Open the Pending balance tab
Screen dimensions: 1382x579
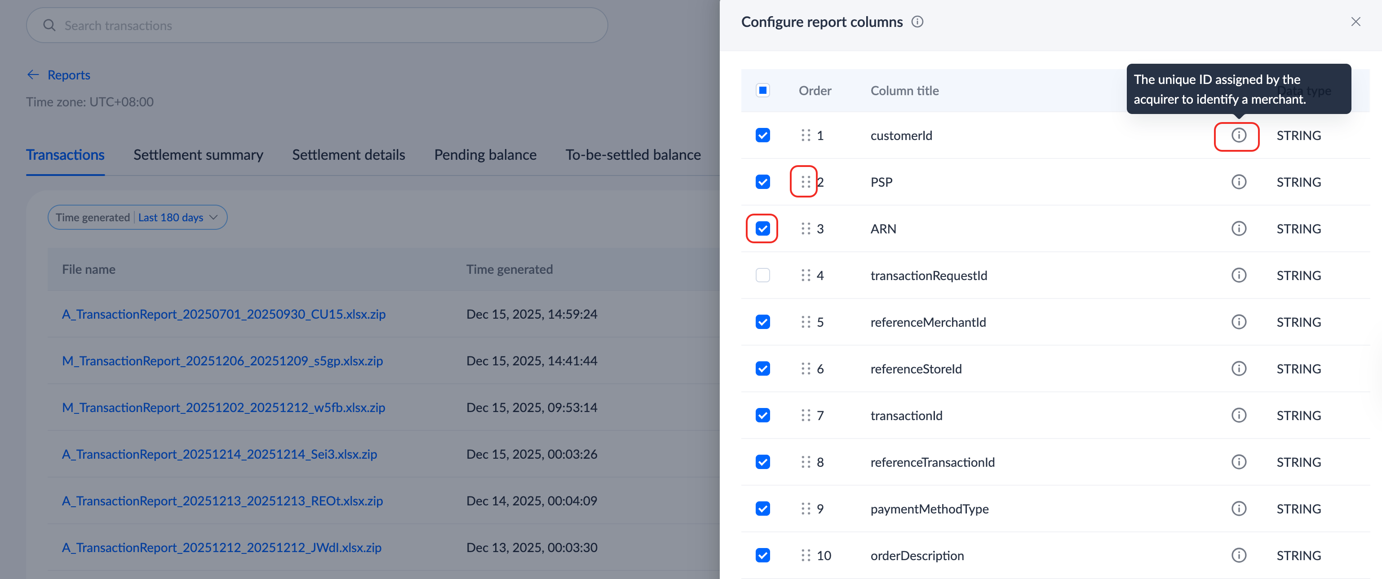tap(485, 155)
